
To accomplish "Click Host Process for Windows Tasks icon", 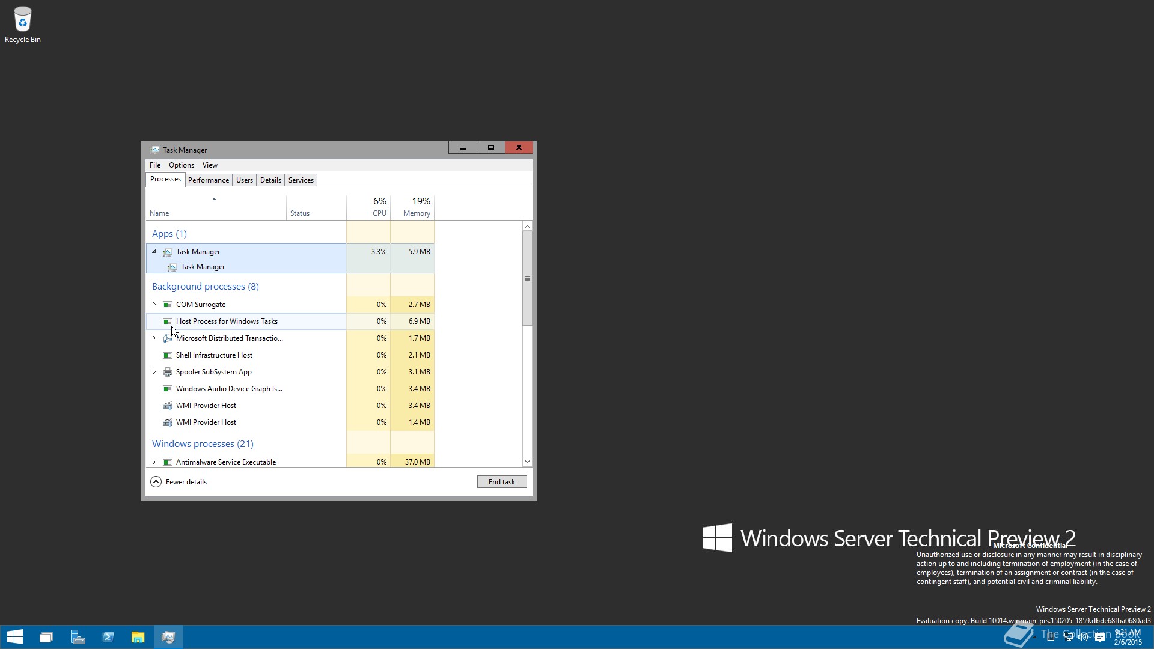I will 168,321.
